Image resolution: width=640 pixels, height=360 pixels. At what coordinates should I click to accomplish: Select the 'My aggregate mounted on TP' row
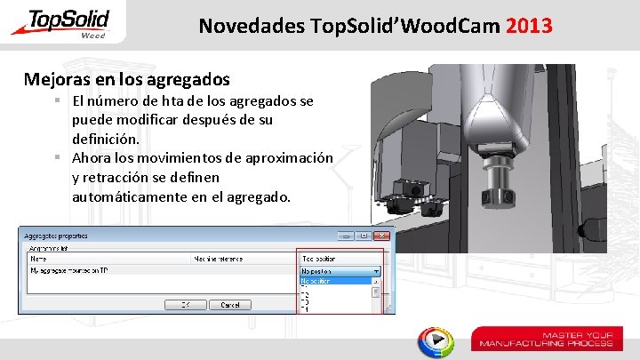[x=164, y=270]
